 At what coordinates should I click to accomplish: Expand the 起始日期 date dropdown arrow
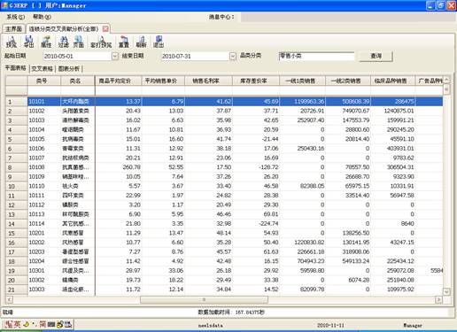pos(115,56)
